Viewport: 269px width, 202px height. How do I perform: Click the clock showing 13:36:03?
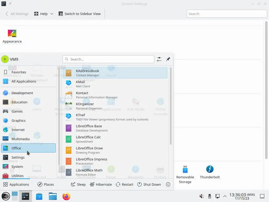(242, 196)
